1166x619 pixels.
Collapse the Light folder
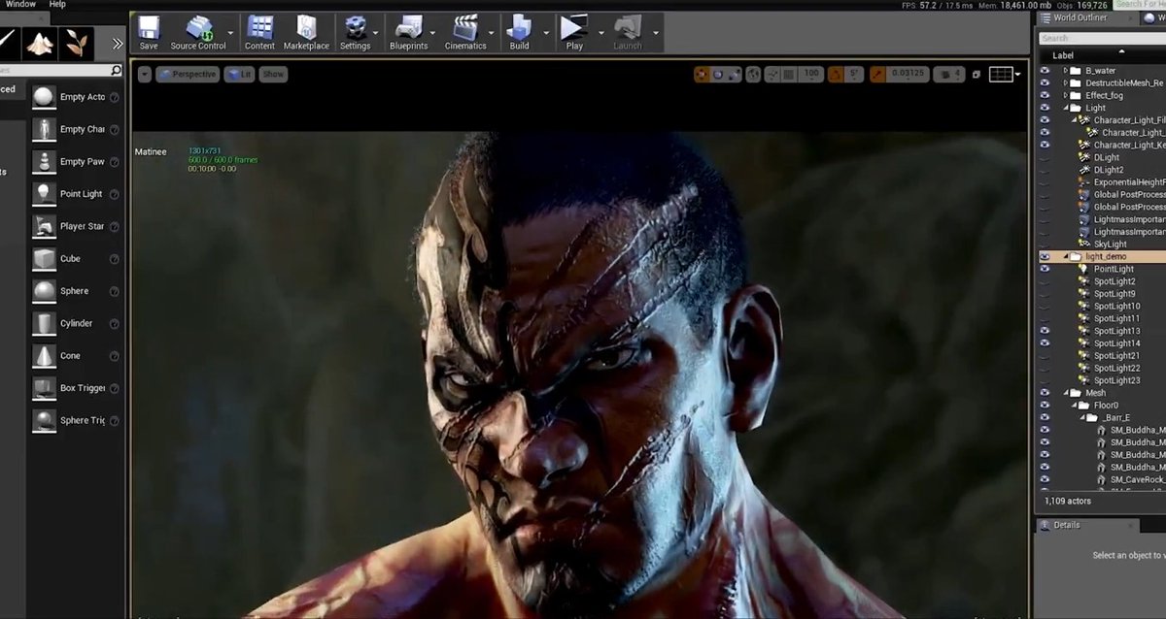1065,108
